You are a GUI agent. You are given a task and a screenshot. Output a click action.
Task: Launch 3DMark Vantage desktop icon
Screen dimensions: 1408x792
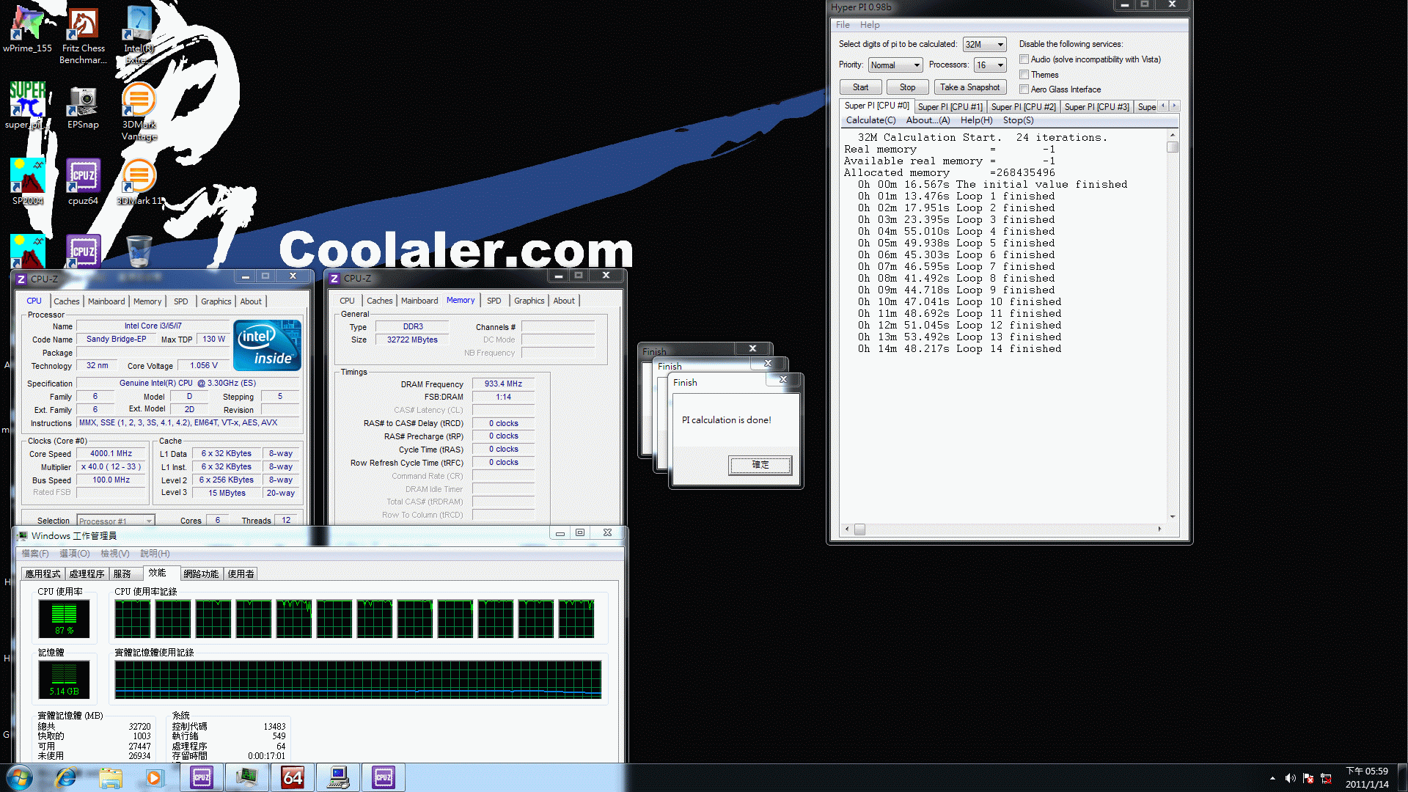(x=139, y=111)
